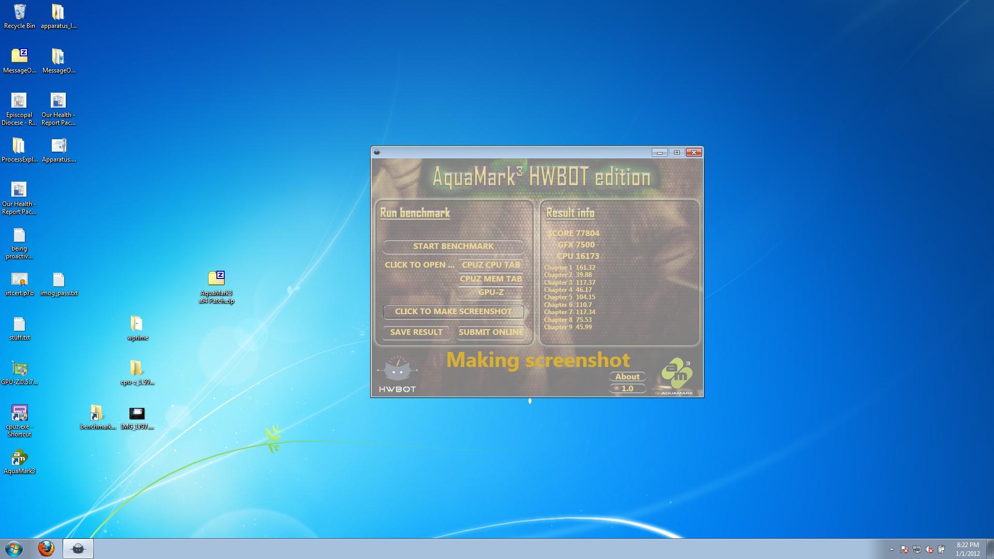The height and width of the screenshot is (559, 994).
Task: Click the AquaMark window title bar icon
Action: (x=377, y=152)
